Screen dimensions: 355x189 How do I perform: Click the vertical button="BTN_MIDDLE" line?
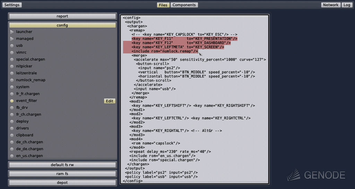tap(197, 72)
